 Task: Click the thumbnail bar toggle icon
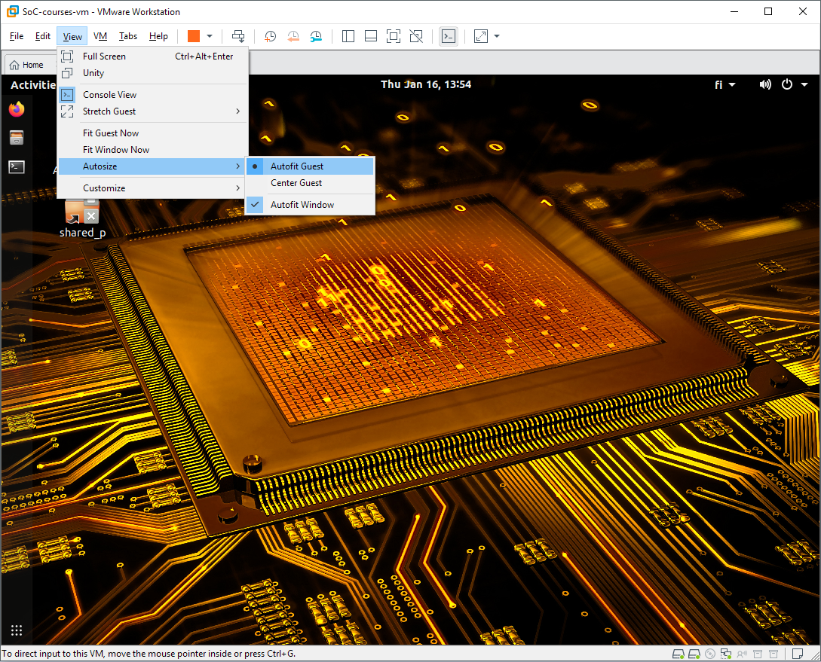click(x=370, y=36)
